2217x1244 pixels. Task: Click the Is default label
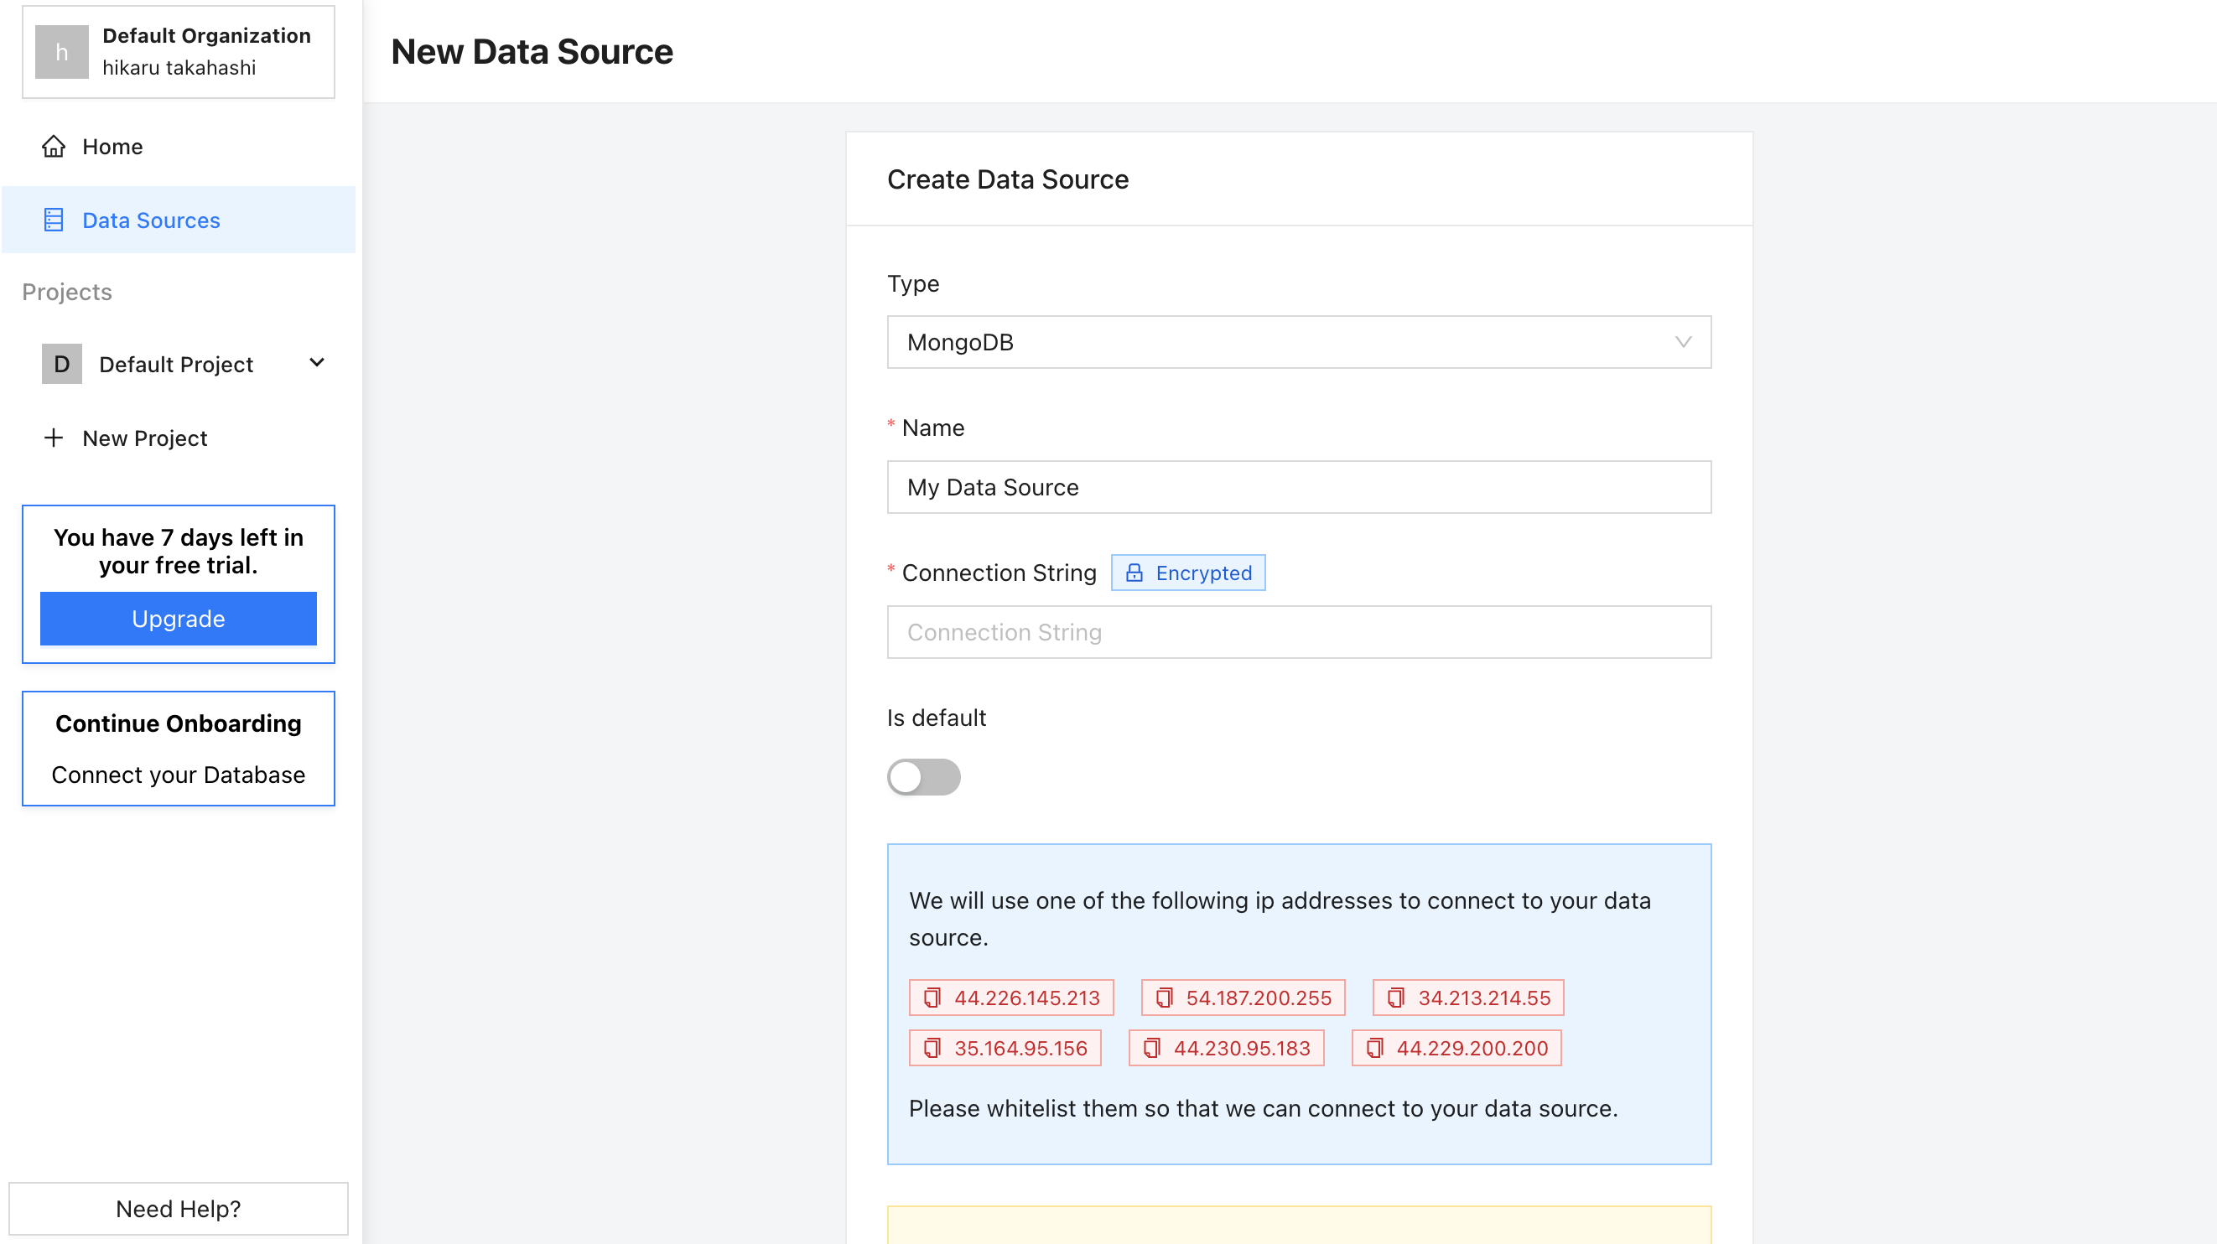(937, 718)
